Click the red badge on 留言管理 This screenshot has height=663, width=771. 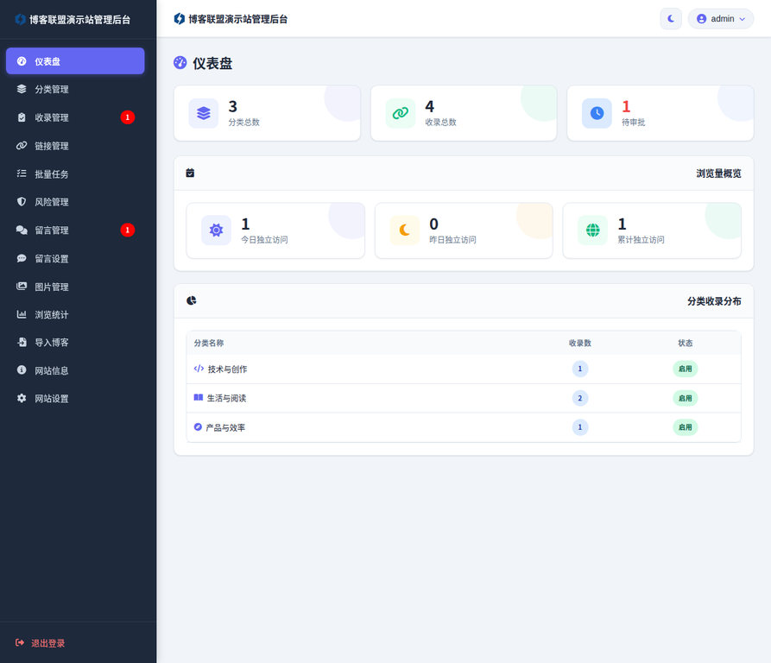[x=128, y=230]
